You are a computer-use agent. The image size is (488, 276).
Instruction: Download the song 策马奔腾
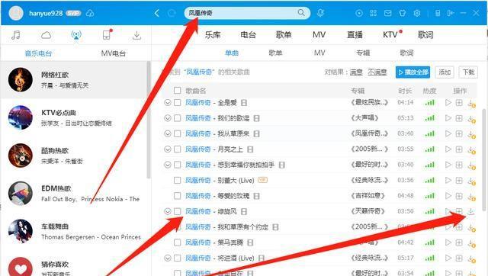[471, 243]
